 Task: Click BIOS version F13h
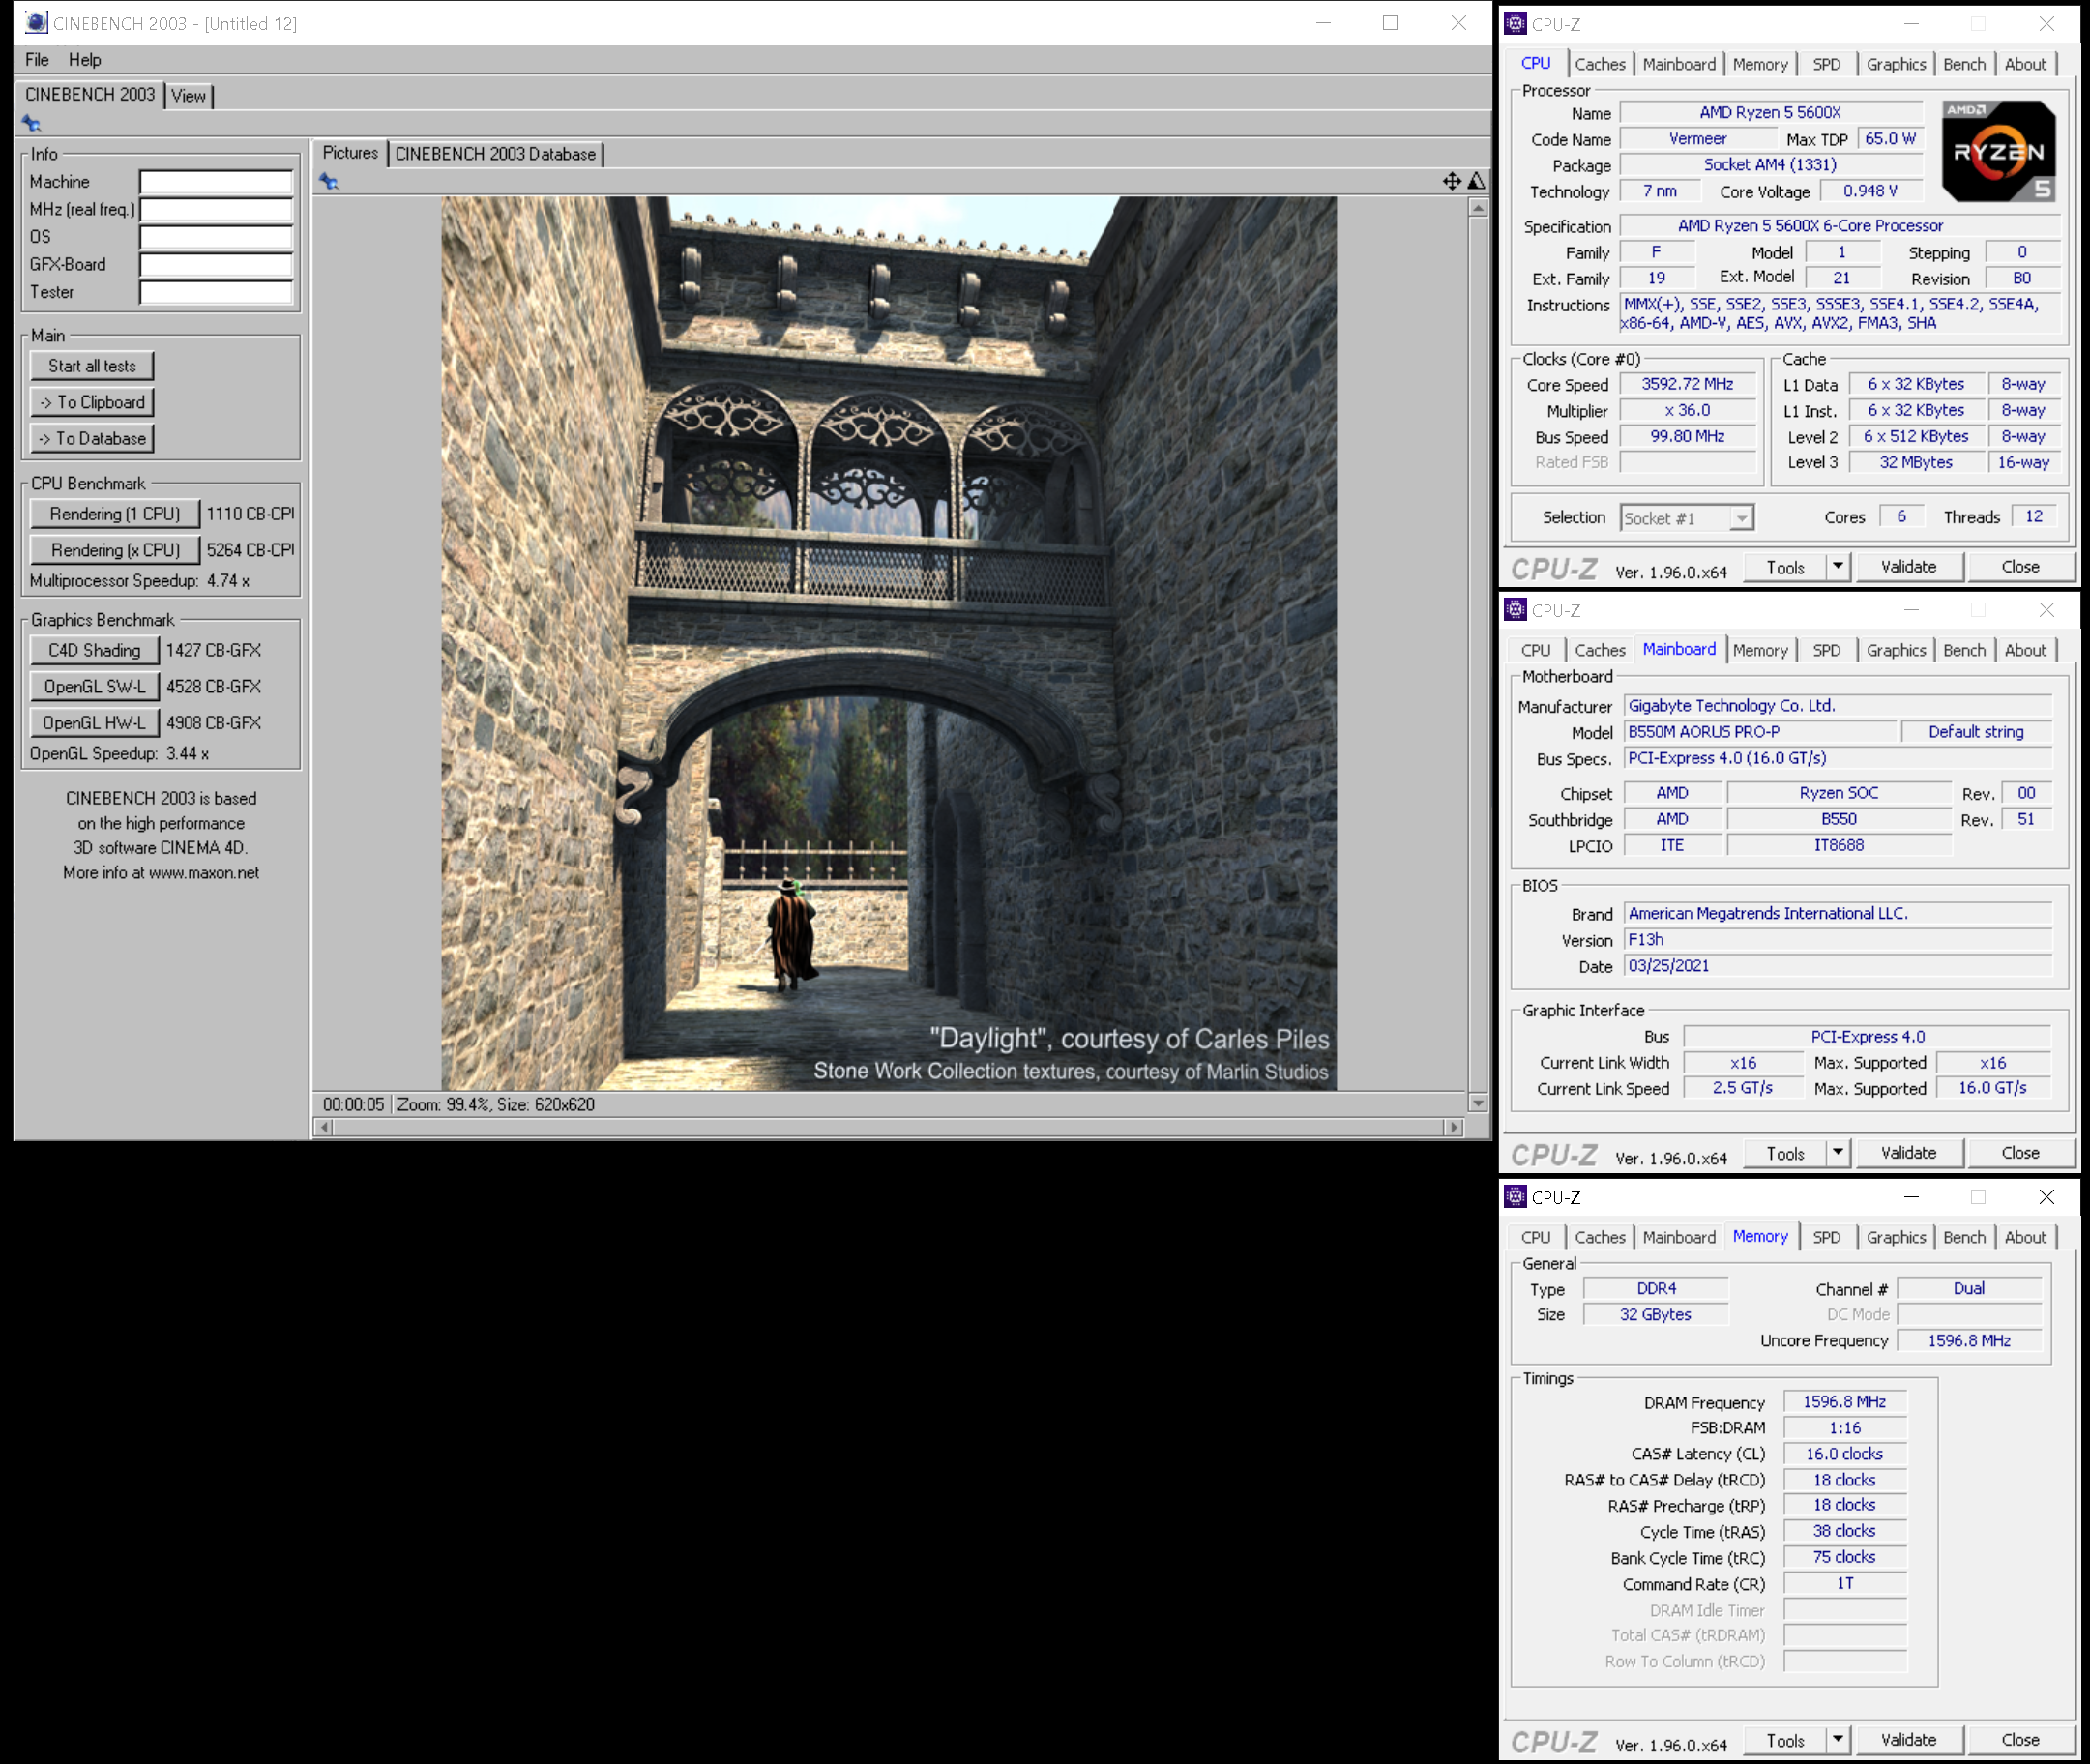(1838, 940)
